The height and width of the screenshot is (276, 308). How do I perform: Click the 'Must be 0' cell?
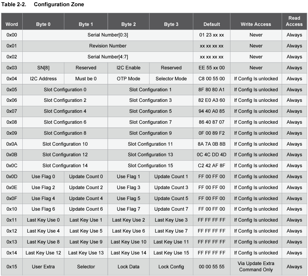click(86, 79)
